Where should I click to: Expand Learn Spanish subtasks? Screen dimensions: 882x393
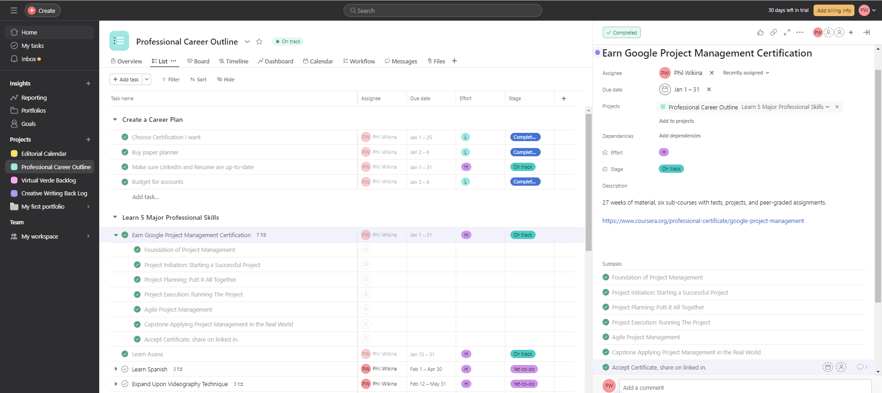tap(116, 369)
